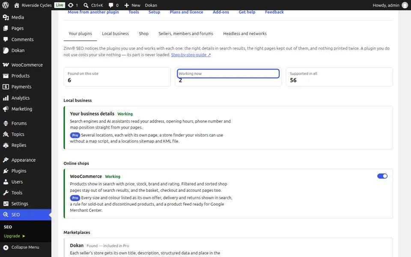Click the green Upgrade link
The image size is (411, 257).
click(15, 236)
